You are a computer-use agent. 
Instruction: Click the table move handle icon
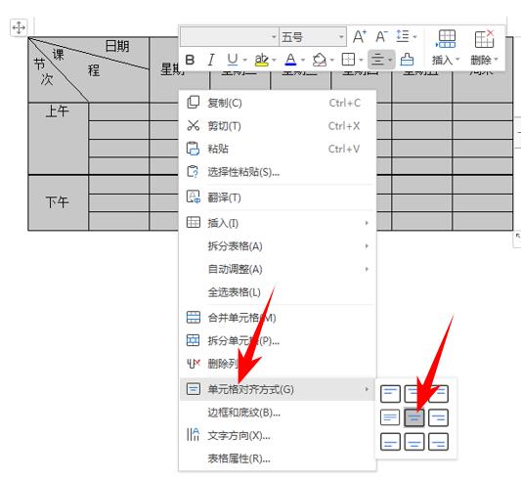19,27
